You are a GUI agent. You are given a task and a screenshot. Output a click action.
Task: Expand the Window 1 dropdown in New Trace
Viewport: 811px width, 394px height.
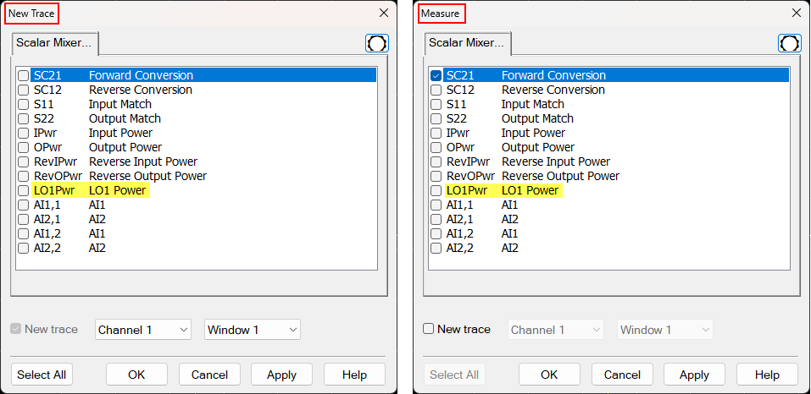(253, 330)
